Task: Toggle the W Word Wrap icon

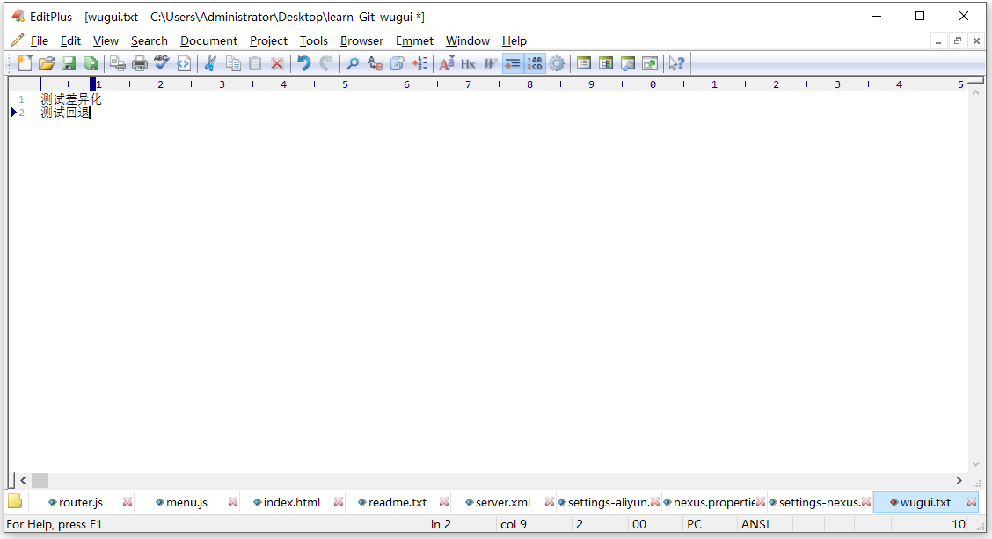Action: tap(491, 63)
